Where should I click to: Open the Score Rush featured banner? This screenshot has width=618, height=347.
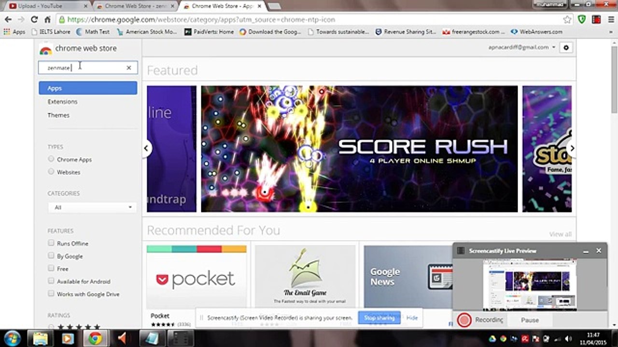[x=359, y=149]
